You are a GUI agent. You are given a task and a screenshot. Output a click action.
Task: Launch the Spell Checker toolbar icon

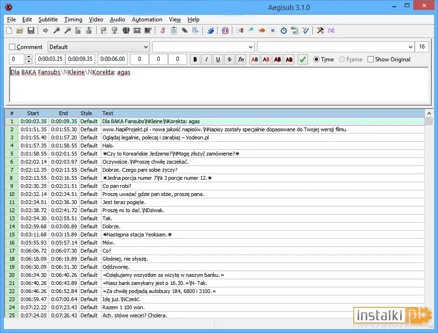click(x=306, y=30)
